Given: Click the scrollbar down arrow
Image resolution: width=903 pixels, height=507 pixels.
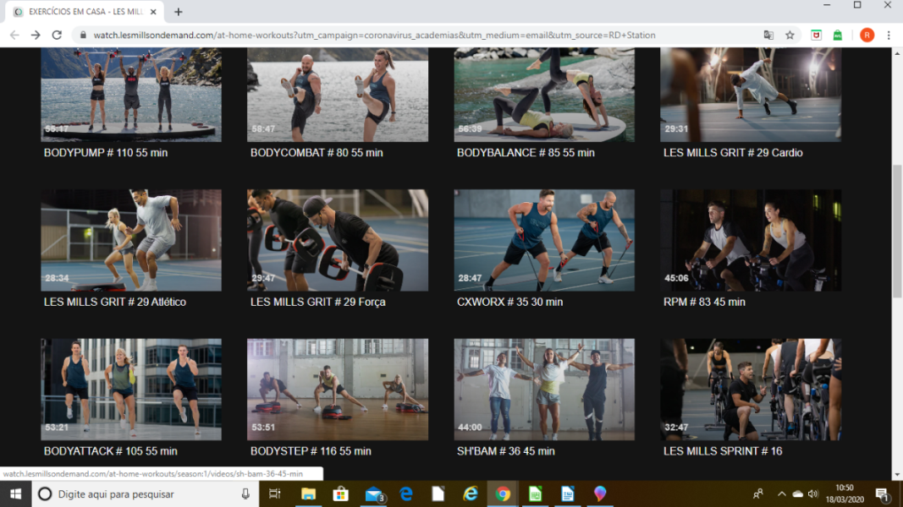Looking at the screenshot, I should [897, 475].
